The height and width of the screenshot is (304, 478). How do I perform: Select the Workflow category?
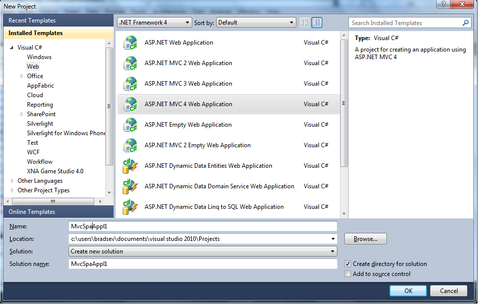[x=40, y=162]
